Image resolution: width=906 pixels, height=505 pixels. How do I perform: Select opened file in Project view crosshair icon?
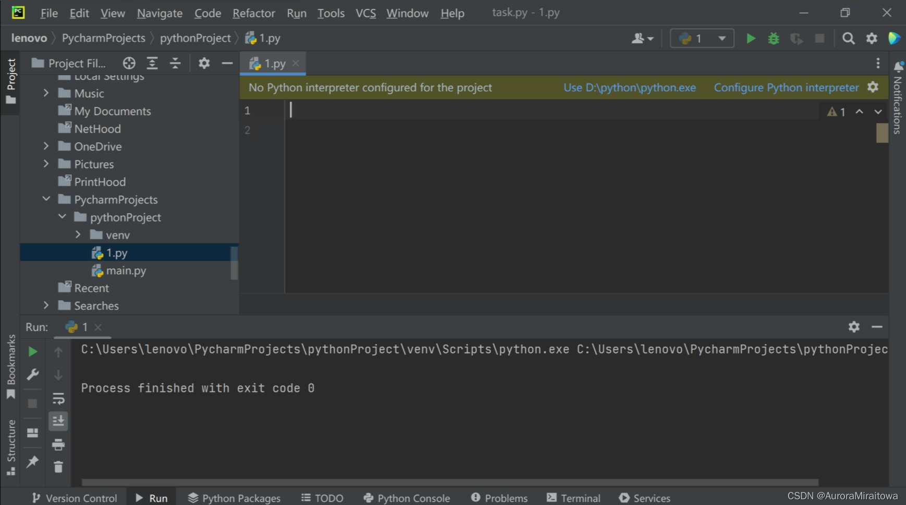click(129, 63)
